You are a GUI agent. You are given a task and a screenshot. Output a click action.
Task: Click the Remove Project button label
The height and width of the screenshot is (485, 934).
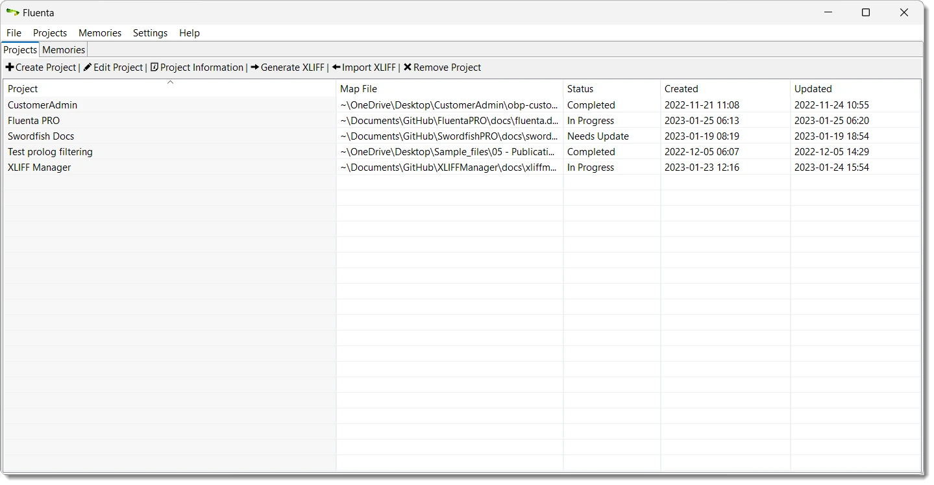(x=447, y=68)
